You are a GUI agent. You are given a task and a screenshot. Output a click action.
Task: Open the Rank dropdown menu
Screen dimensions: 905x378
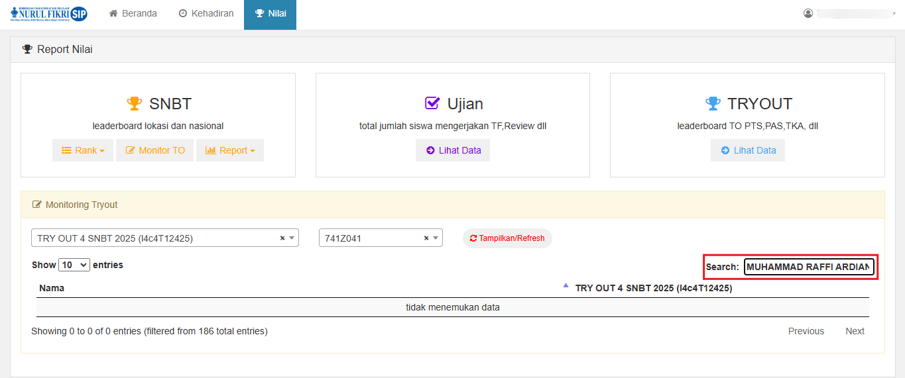(x=83, y=150)
